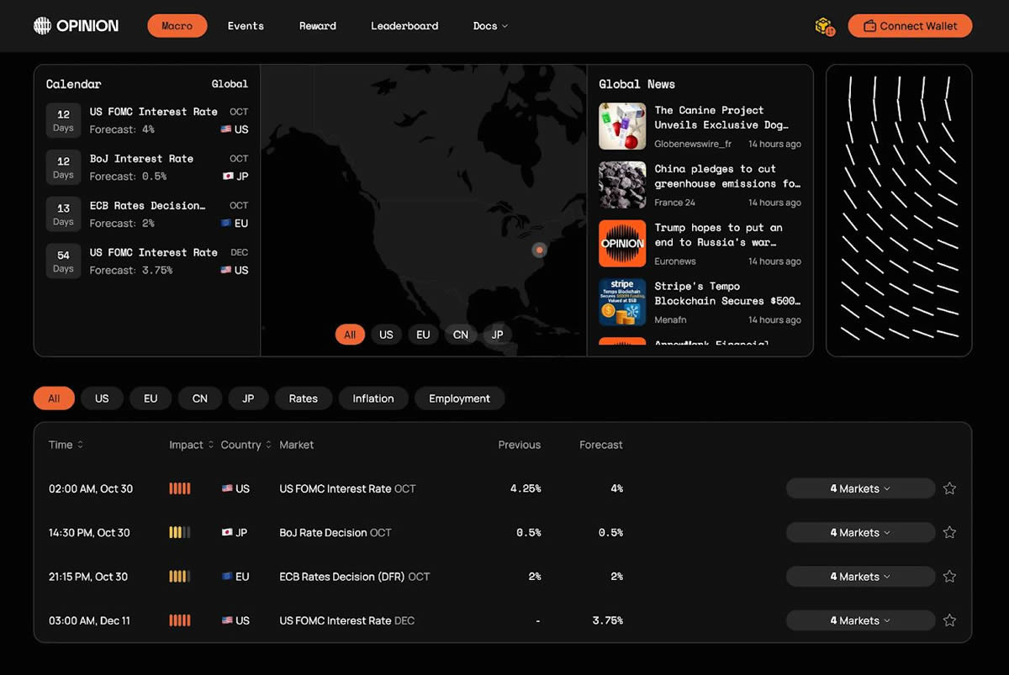Favorite the US FOMC Interest Rate DEC row
Screen dimensions: 1009x675
click(949, 620)
